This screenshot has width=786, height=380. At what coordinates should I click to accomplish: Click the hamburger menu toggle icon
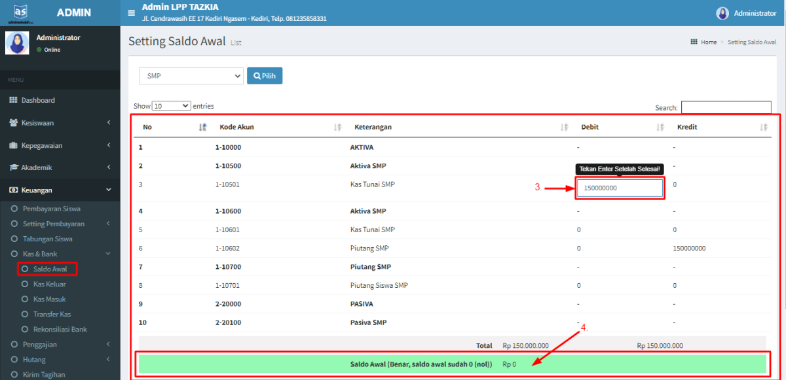[x=131, y=13]
